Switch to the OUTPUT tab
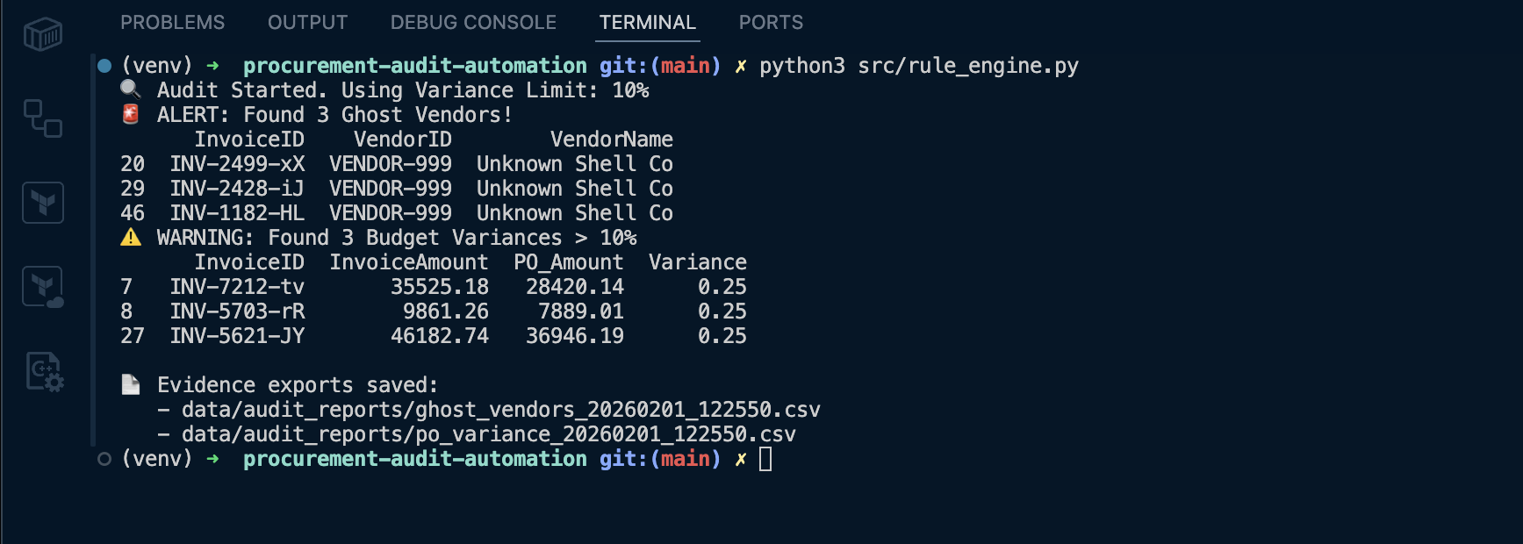 pos(307,23)
